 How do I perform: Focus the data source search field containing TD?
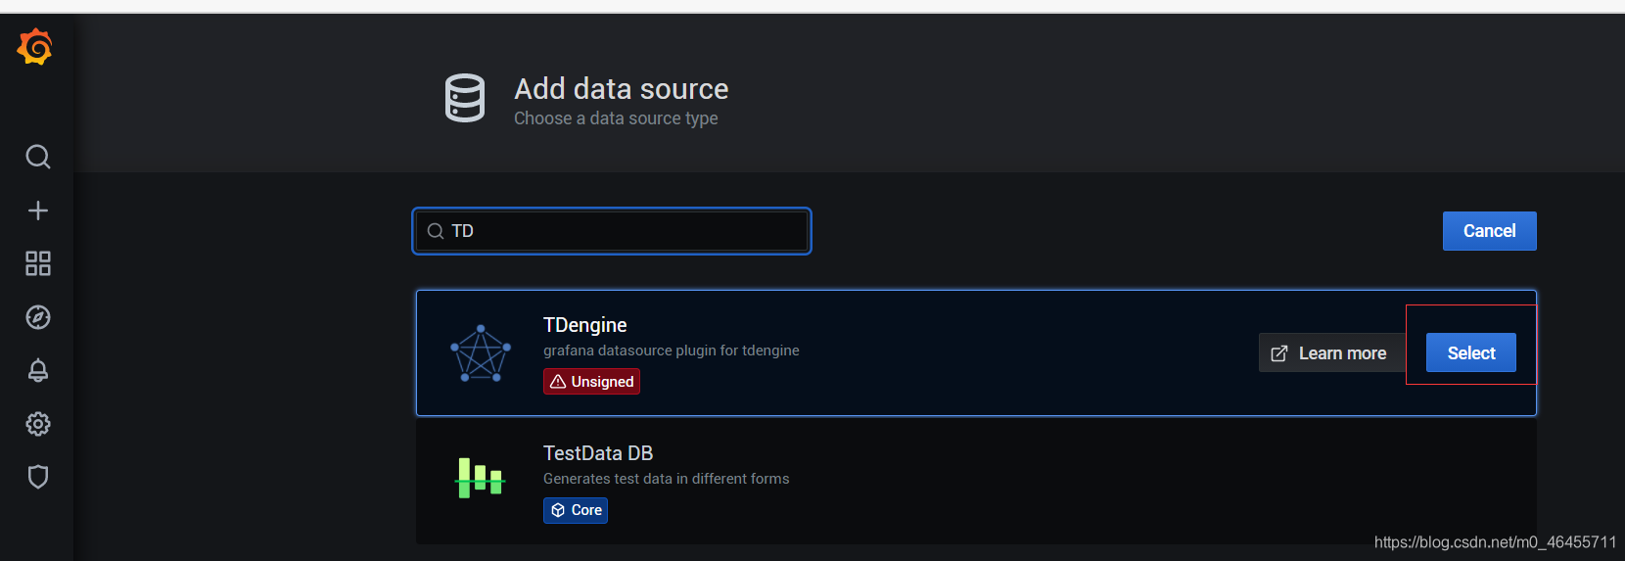612,231
